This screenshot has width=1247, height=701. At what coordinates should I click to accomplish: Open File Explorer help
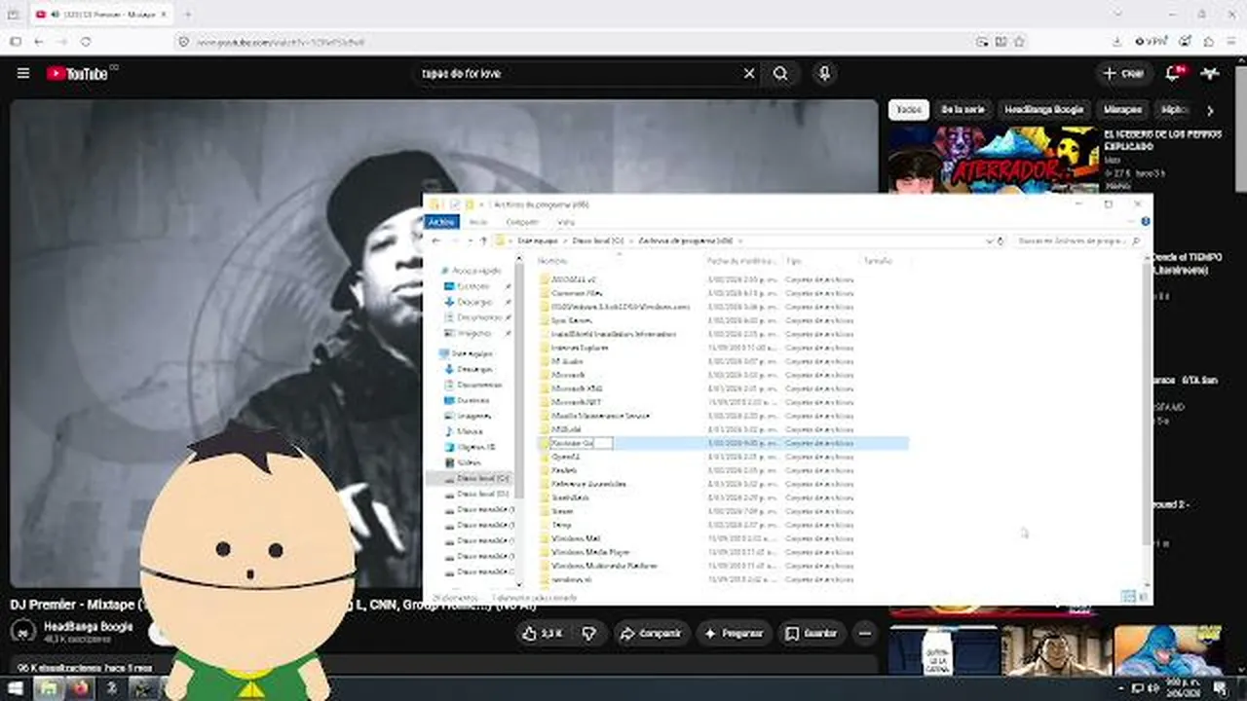pyautogui.click(x=1146, y=222)
